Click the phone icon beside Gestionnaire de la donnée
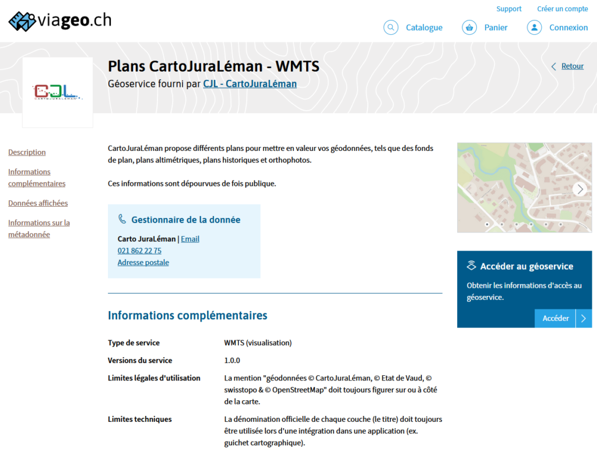The height and width of the screenshot is (462, 597). click(x=122, y=219)
